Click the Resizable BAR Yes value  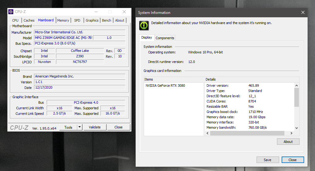pyautogui.click(x=251, y=106)
